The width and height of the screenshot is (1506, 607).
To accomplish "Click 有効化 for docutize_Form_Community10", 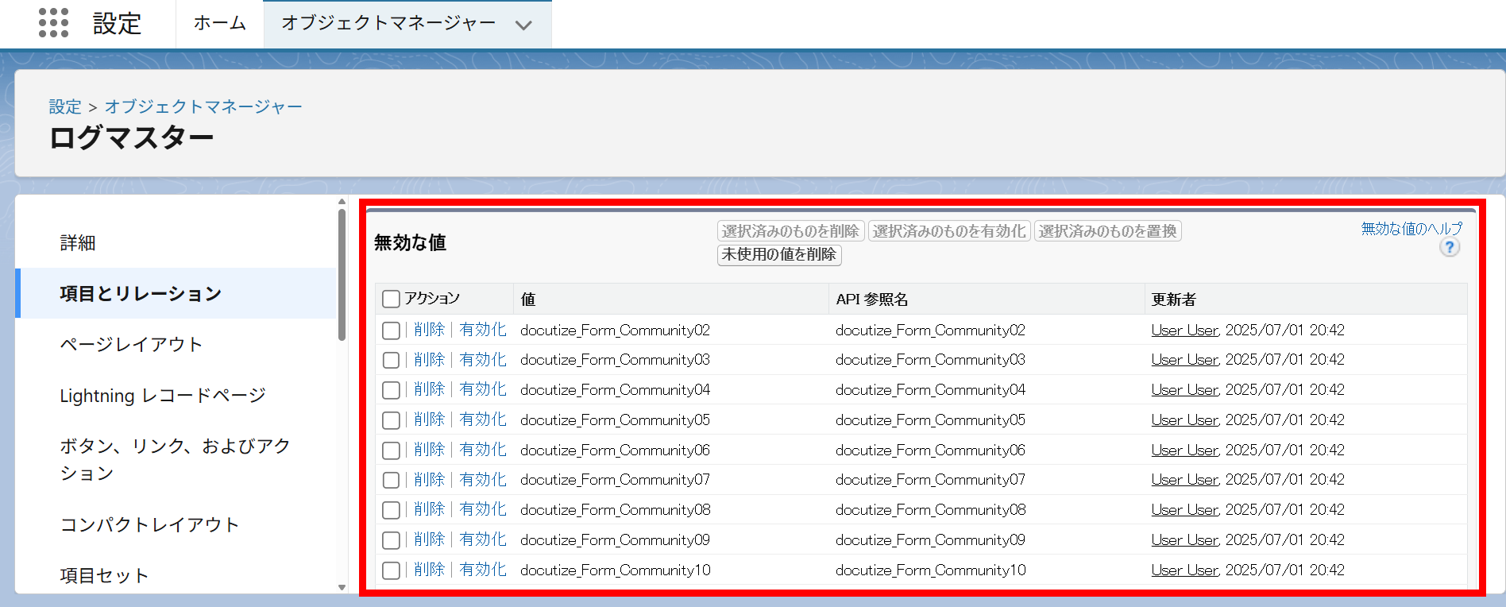I will (483, 570).
